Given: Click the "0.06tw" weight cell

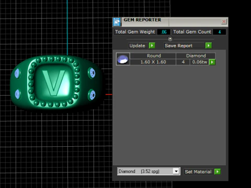Looking at the screenshot, I should (x=199, y=62).
